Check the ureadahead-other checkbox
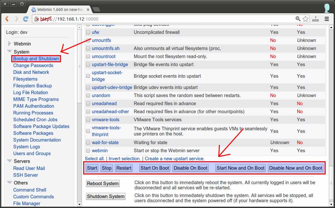The height and width of the screenshot is (208, 335). tap(88, 112)
